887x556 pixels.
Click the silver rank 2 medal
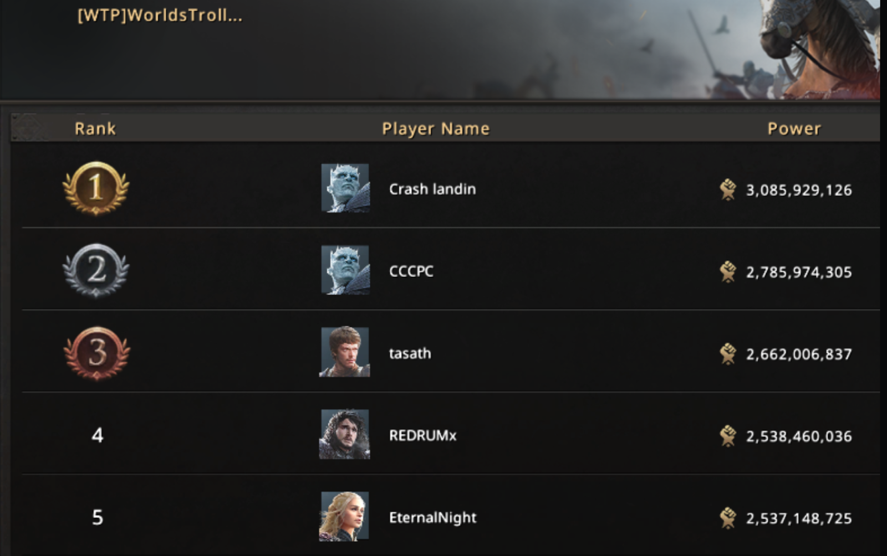[96, 270]
